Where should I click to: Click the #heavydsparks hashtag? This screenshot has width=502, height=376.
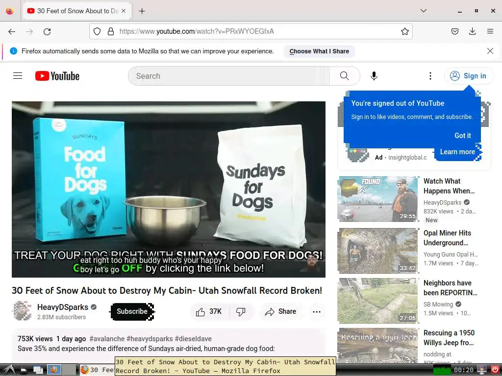150,339
